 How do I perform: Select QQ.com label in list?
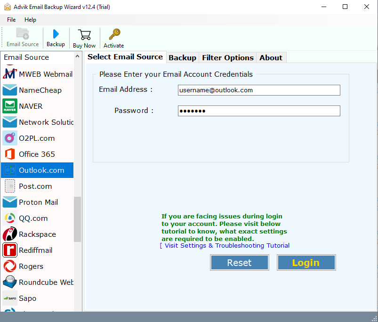33,218
